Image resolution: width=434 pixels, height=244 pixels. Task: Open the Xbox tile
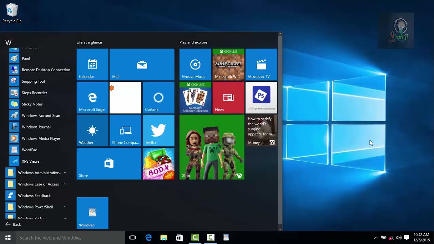(212, 147)
